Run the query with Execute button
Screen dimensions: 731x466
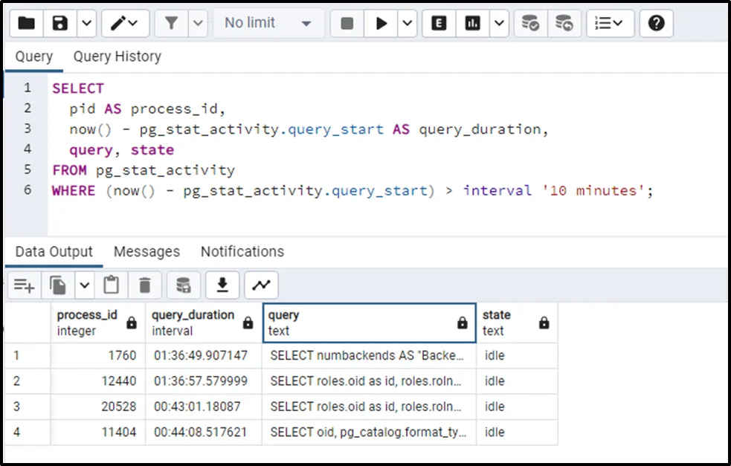coord(381,24)
